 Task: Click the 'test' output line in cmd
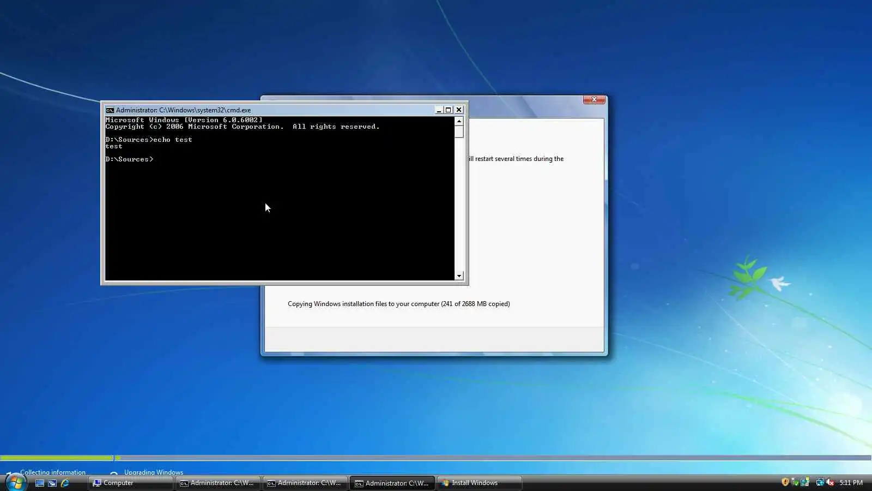[x=114, y=146]
